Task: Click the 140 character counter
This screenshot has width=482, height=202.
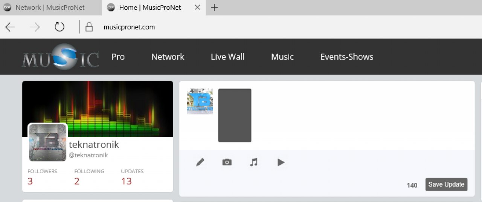Action: click(x=412, y=185)
